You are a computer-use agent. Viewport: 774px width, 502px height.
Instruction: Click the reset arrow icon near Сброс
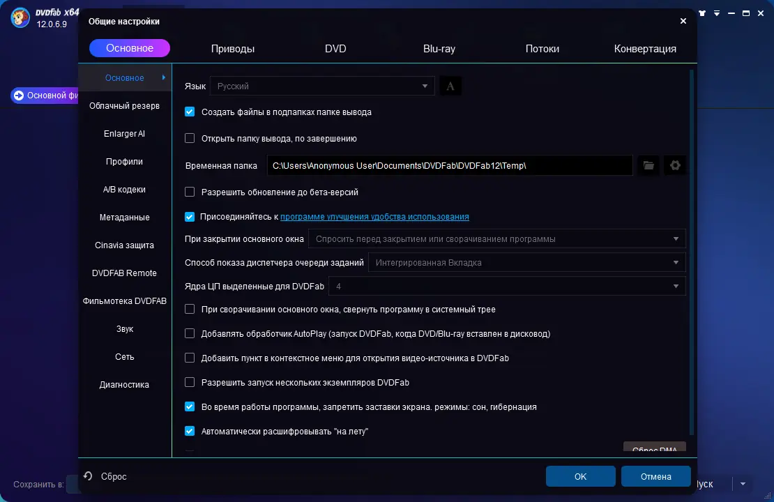(88, 476)
